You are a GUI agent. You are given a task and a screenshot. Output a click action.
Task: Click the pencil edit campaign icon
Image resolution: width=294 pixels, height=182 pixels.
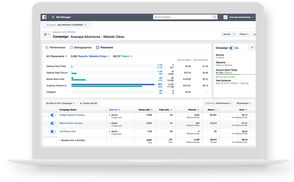[252, 48]
